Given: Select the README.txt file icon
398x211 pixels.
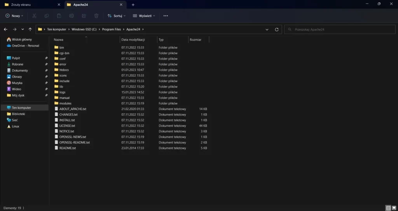Looking at the screenshot, I should tap(56, 148).
